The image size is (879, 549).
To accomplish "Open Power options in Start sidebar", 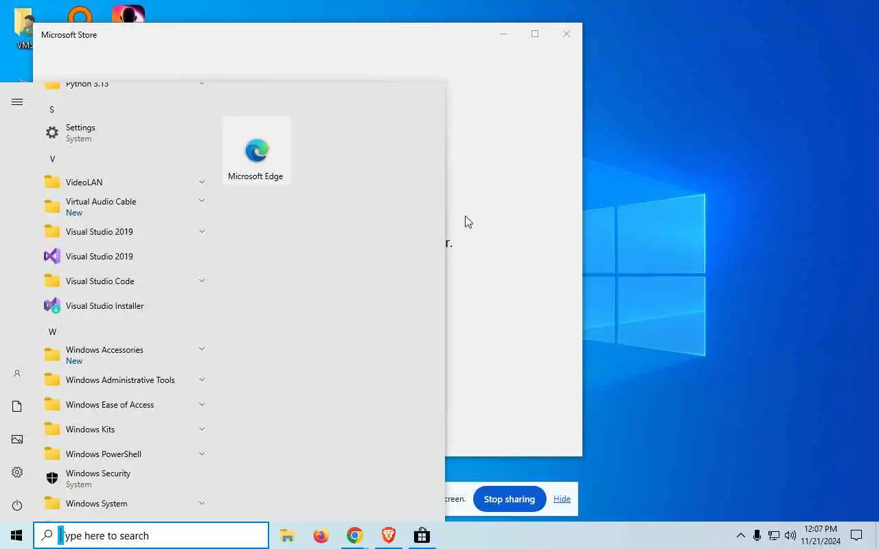I will [x=17, y=505].
